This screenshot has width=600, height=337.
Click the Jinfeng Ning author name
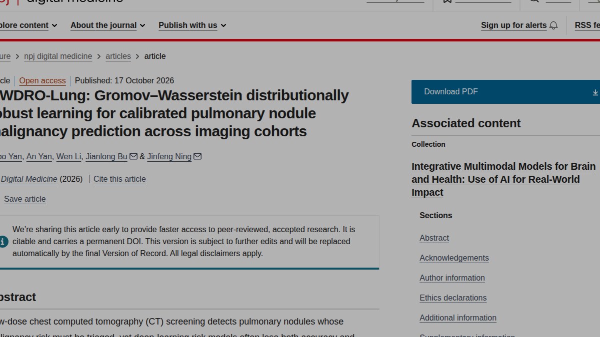pos(169,157)
